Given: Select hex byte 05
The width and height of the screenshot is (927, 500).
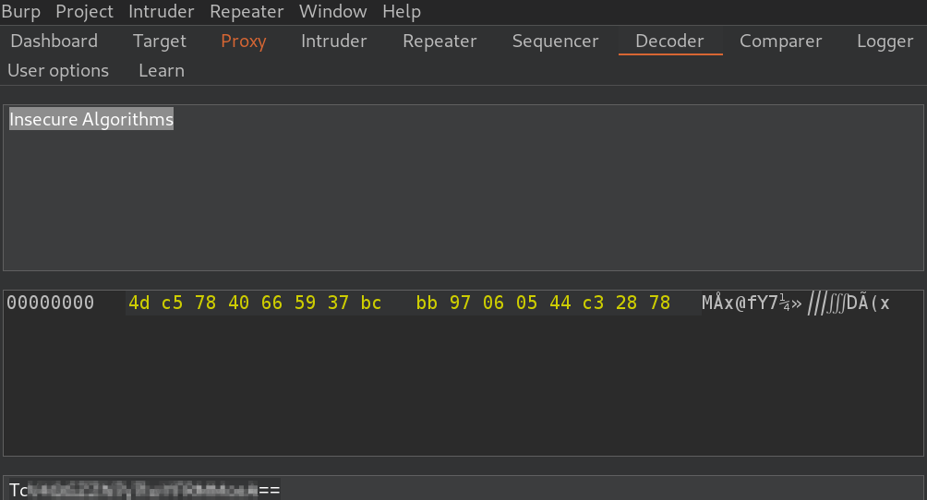Looking at the screenshot, I should (x=527, y=303).
